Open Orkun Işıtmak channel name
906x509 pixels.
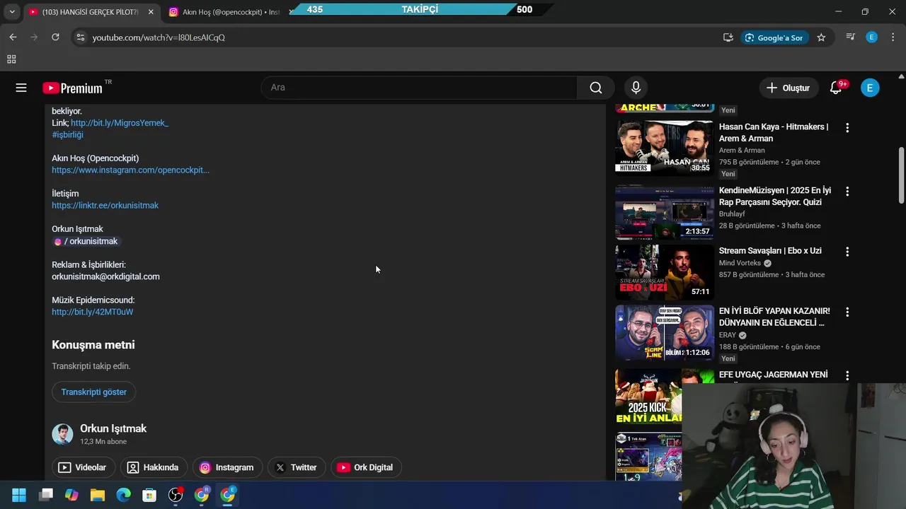tap(113, 428)
